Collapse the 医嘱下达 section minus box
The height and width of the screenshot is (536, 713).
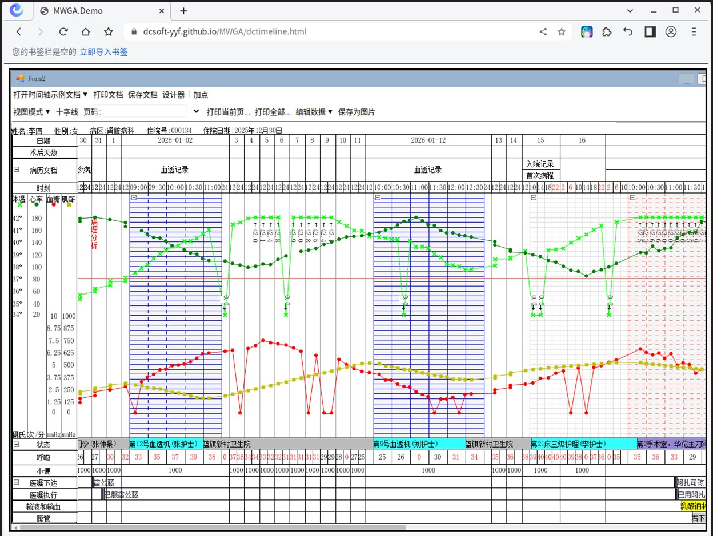pyautogui.click(x=16, y=482)
